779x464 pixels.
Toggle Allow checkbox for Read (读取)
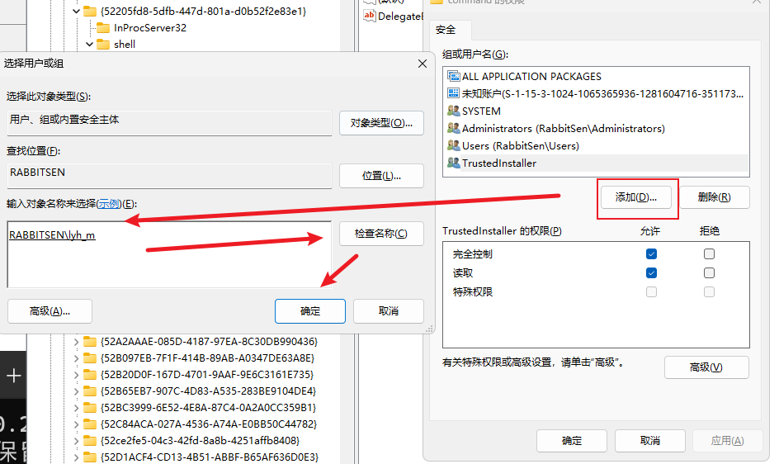pos(651,273)
